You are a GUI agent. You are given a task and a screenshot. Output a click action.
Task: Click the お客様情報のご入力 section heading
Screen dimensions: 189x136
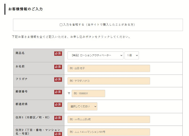(x=26, y=9)
